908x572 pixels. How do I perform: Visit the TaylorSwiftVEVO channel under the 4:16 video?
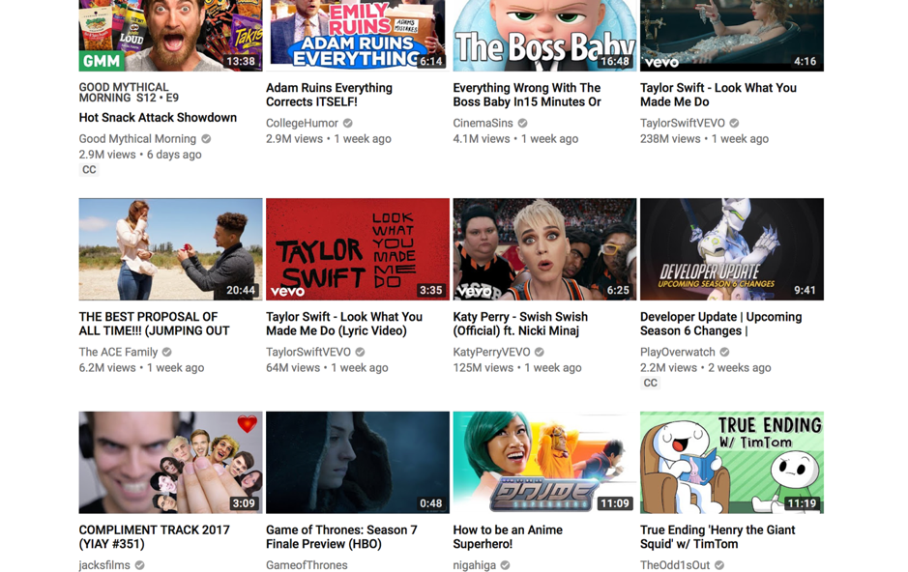[x=682, y=123]
